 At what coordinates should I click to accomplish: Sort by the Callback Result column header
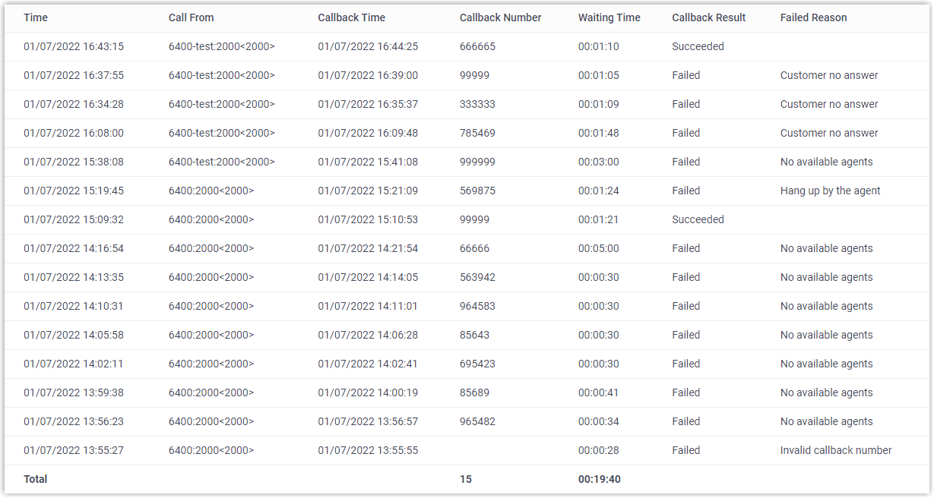tap(708, 17)
